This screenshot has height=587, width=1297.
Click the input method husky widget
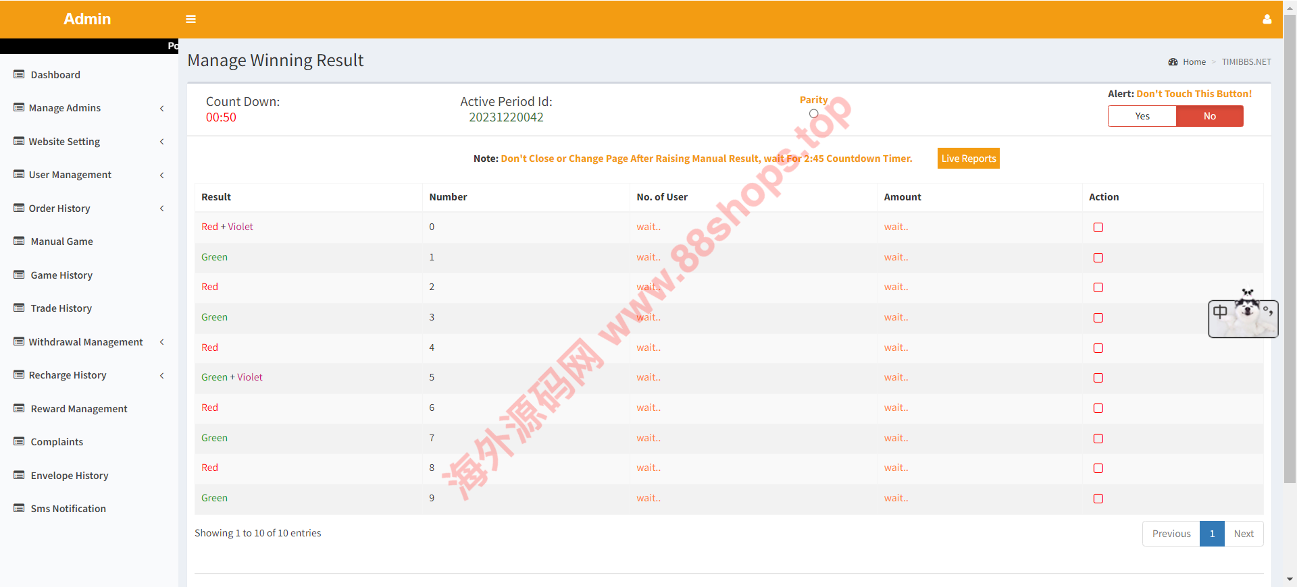pyautogui.click(x=1243, y=318)
